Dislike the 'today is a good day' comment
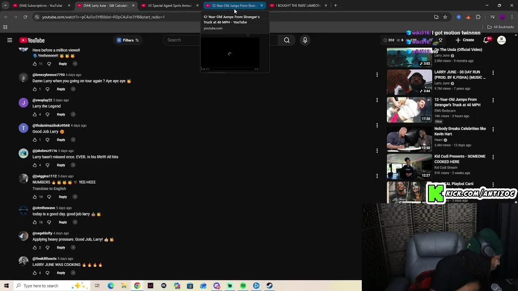The image size is (518, 291). [49, 222]
